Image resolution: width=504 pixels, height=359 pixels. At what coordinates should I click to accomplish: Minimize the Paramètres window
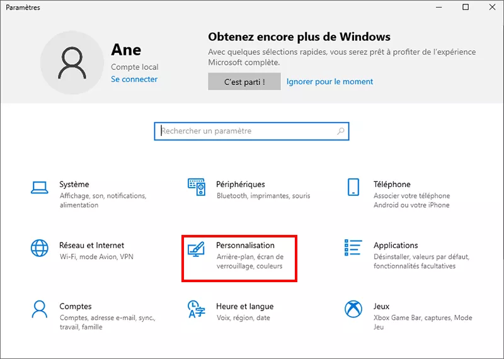click(438, 8)
